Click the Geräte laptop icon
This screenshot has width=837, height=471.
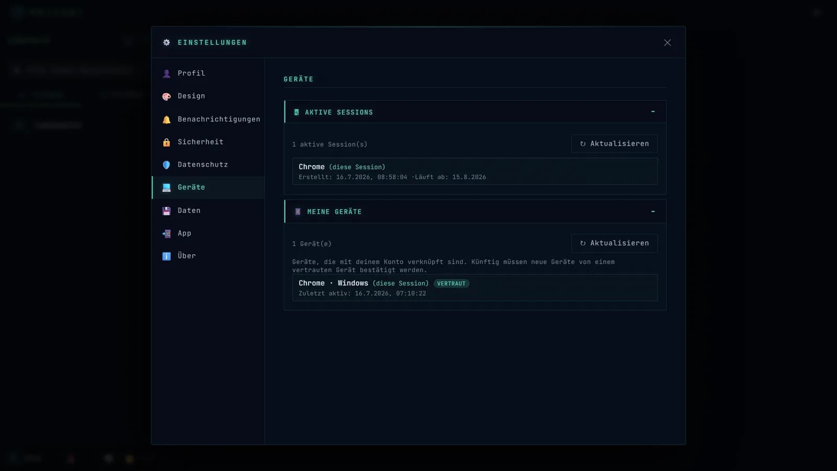tap(166, 187)
